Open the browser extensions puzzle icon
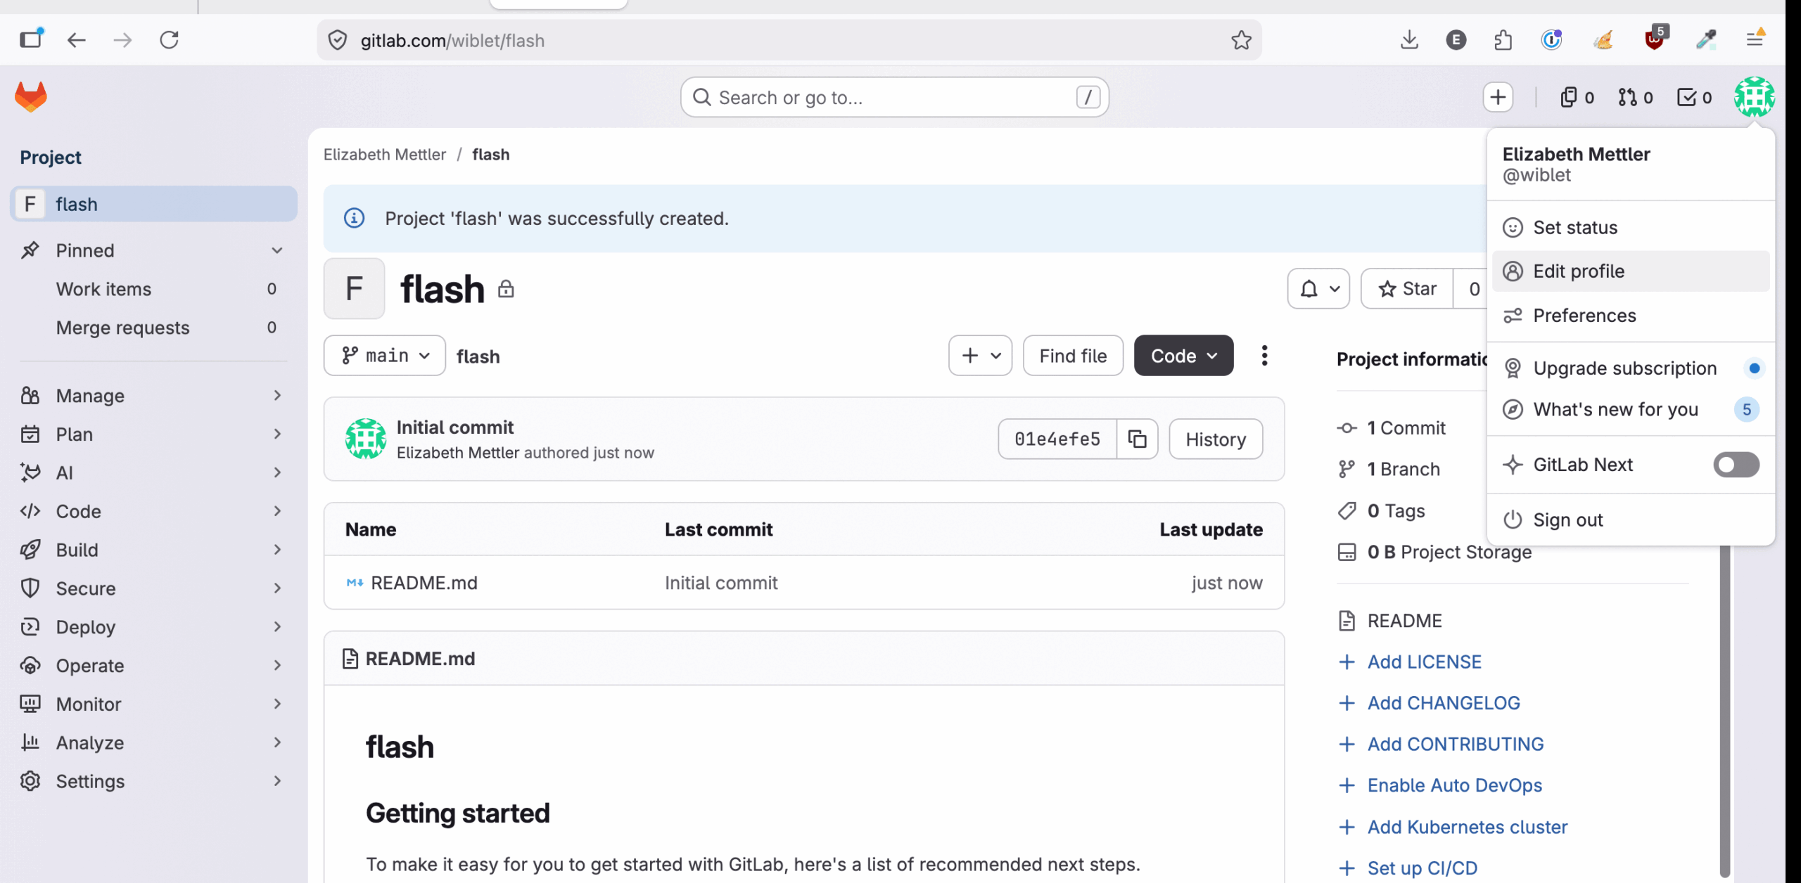Image resolution: width=1801 pixels, height=883 pixels. tap(1503, 40)
